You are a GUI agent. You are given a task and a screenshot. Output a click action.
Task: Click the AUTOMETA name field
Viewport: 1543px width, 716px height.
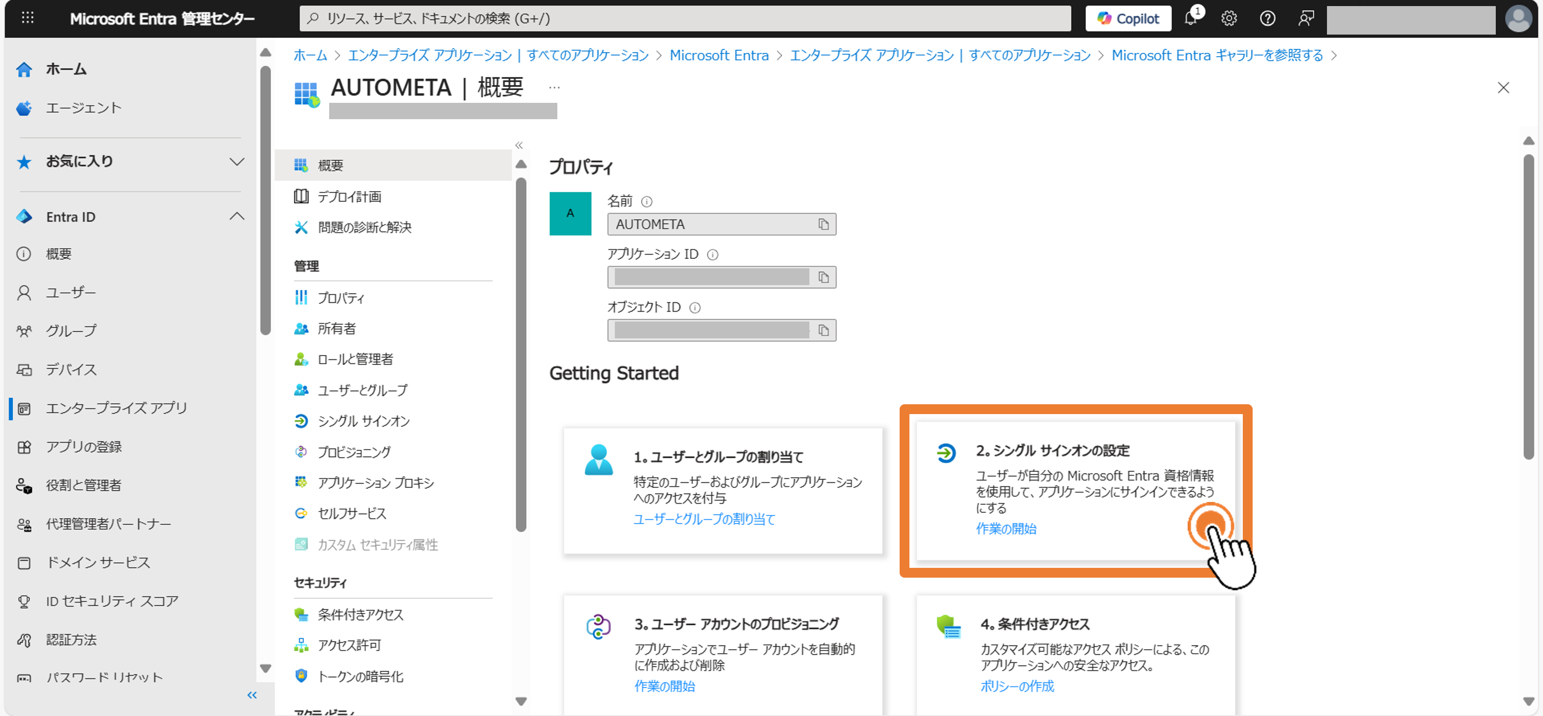[x=722, y=224]
